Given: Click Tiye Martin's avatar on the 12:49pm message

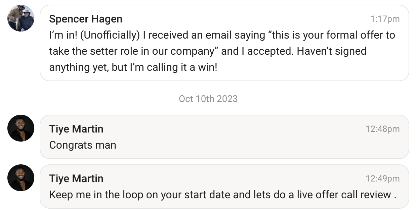Looking at the screenshot, I should [x=21, y=178].
